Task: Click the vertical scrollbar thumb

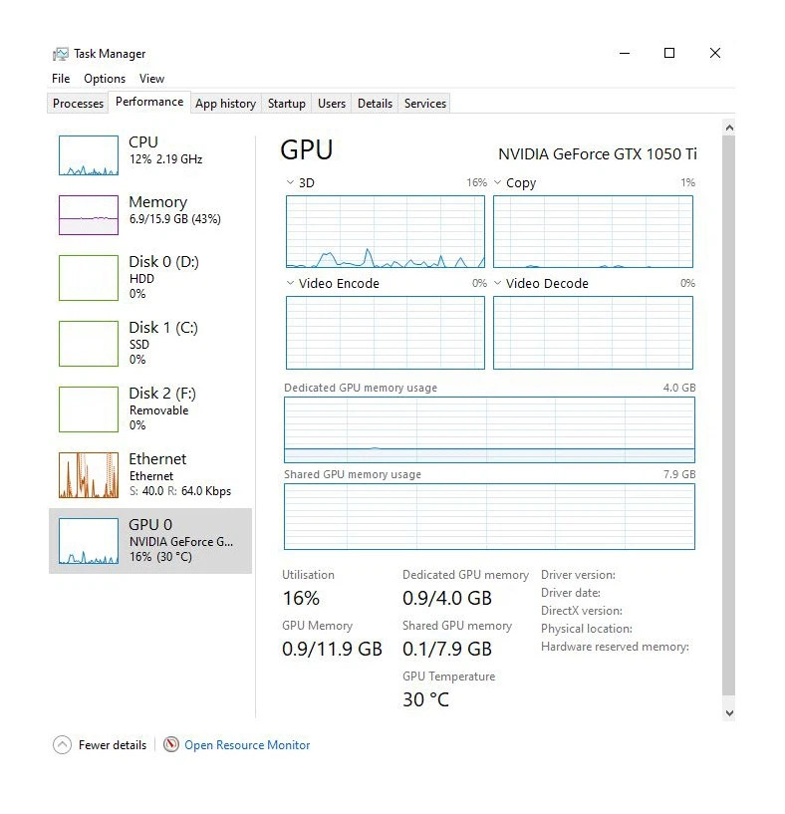Action: tap(729, 415)
